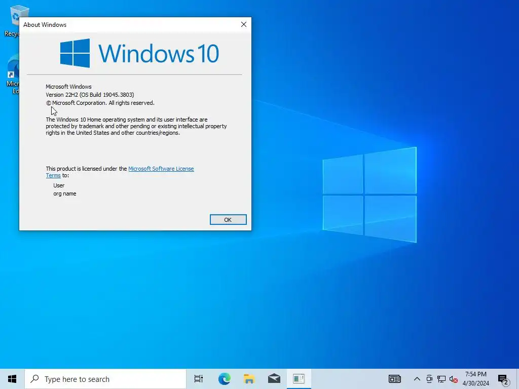
Task: Open the Windows Start menu
Action: tap(12, 379)
